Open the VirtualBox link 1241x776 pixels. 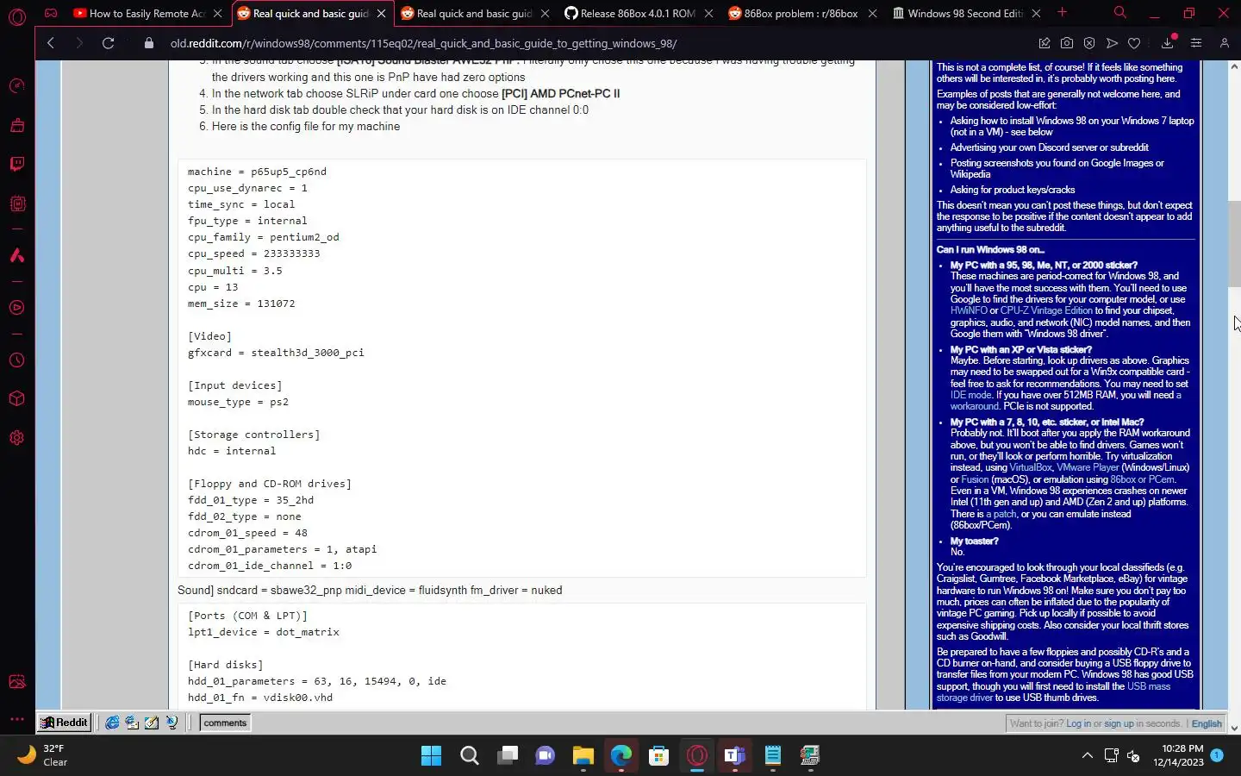(1031, 467)
